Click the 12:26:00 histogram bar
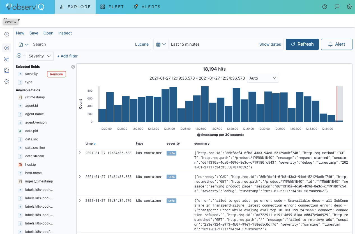The height and width of the screenshot is (234, 355). click(205, 104)
